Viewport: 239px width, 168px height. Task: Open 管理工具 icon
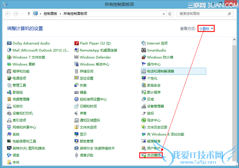[x=9, y=85]
